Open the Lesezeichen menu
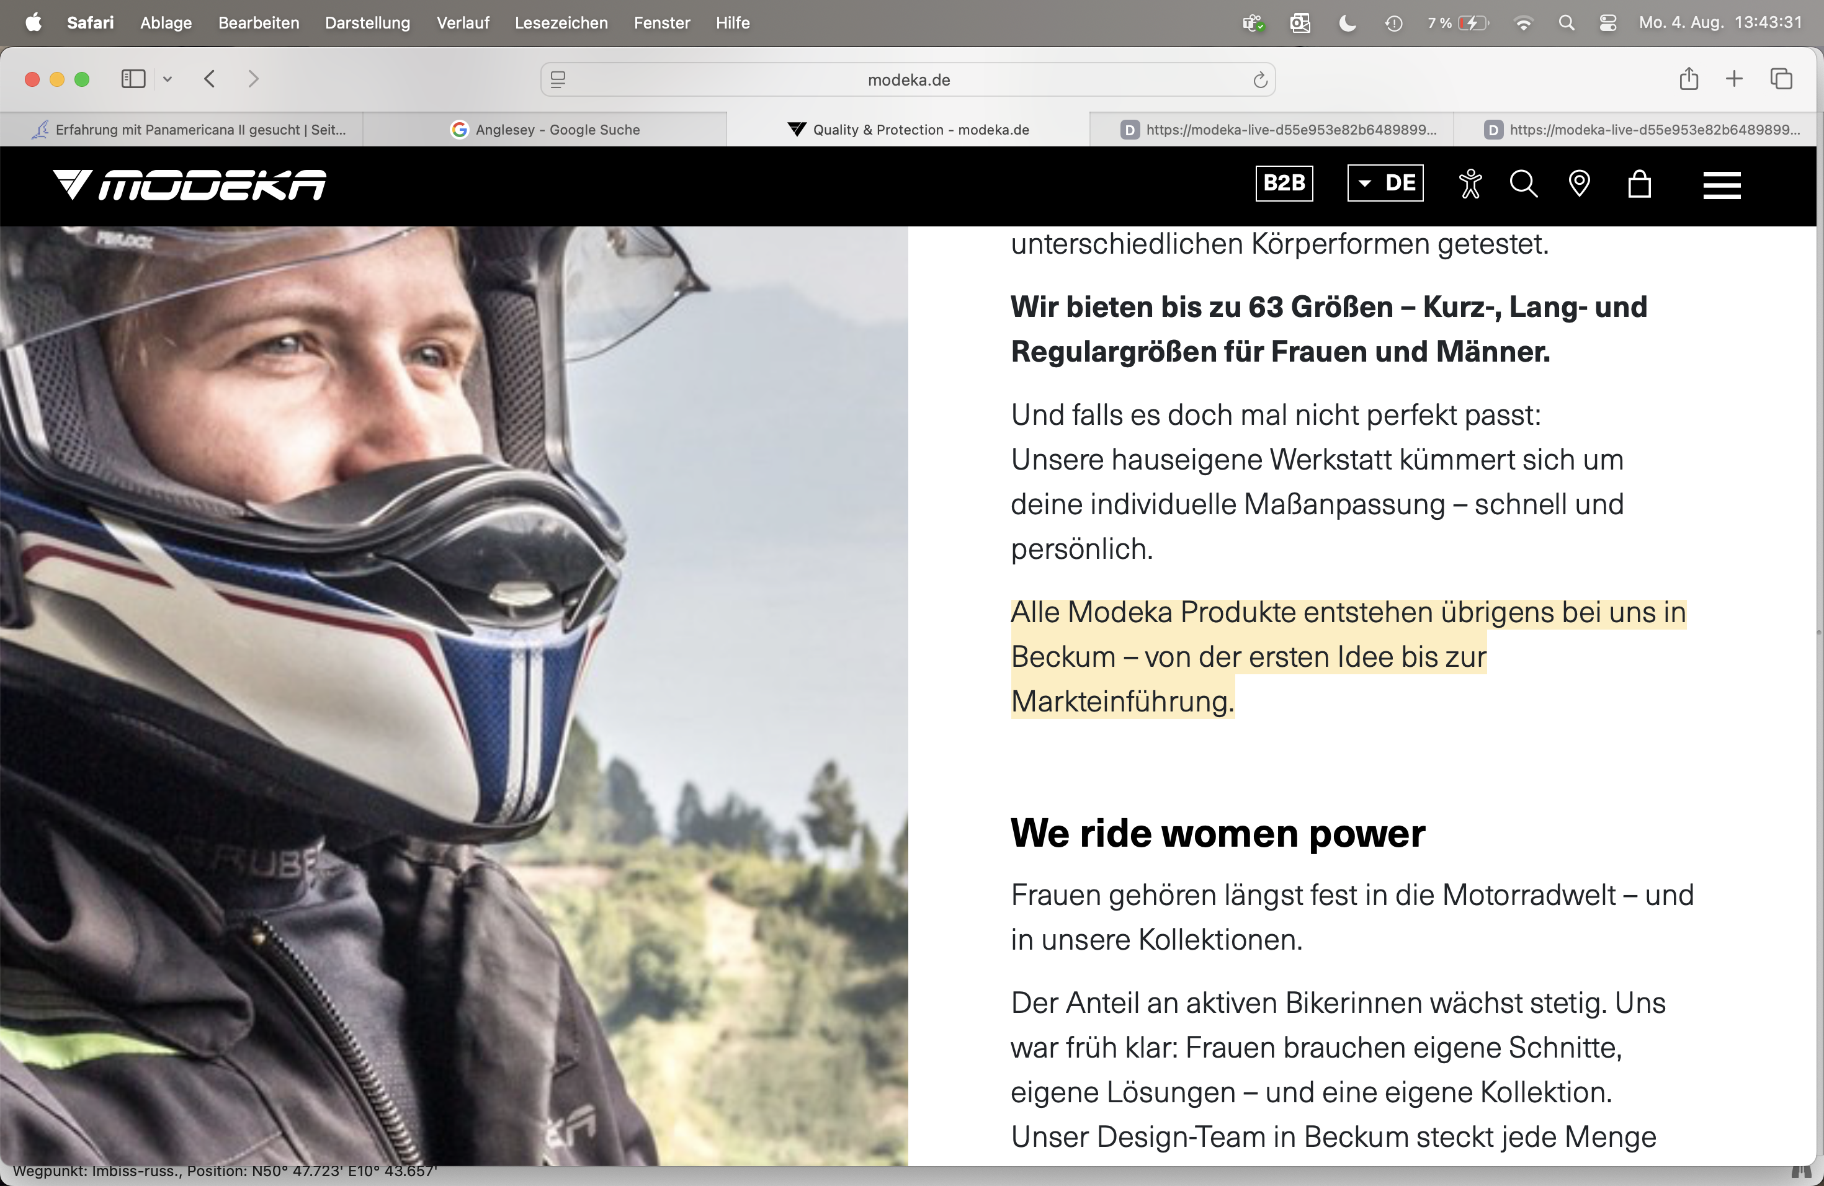This screenshot has width=1824, height=1186. coord(561,23)
